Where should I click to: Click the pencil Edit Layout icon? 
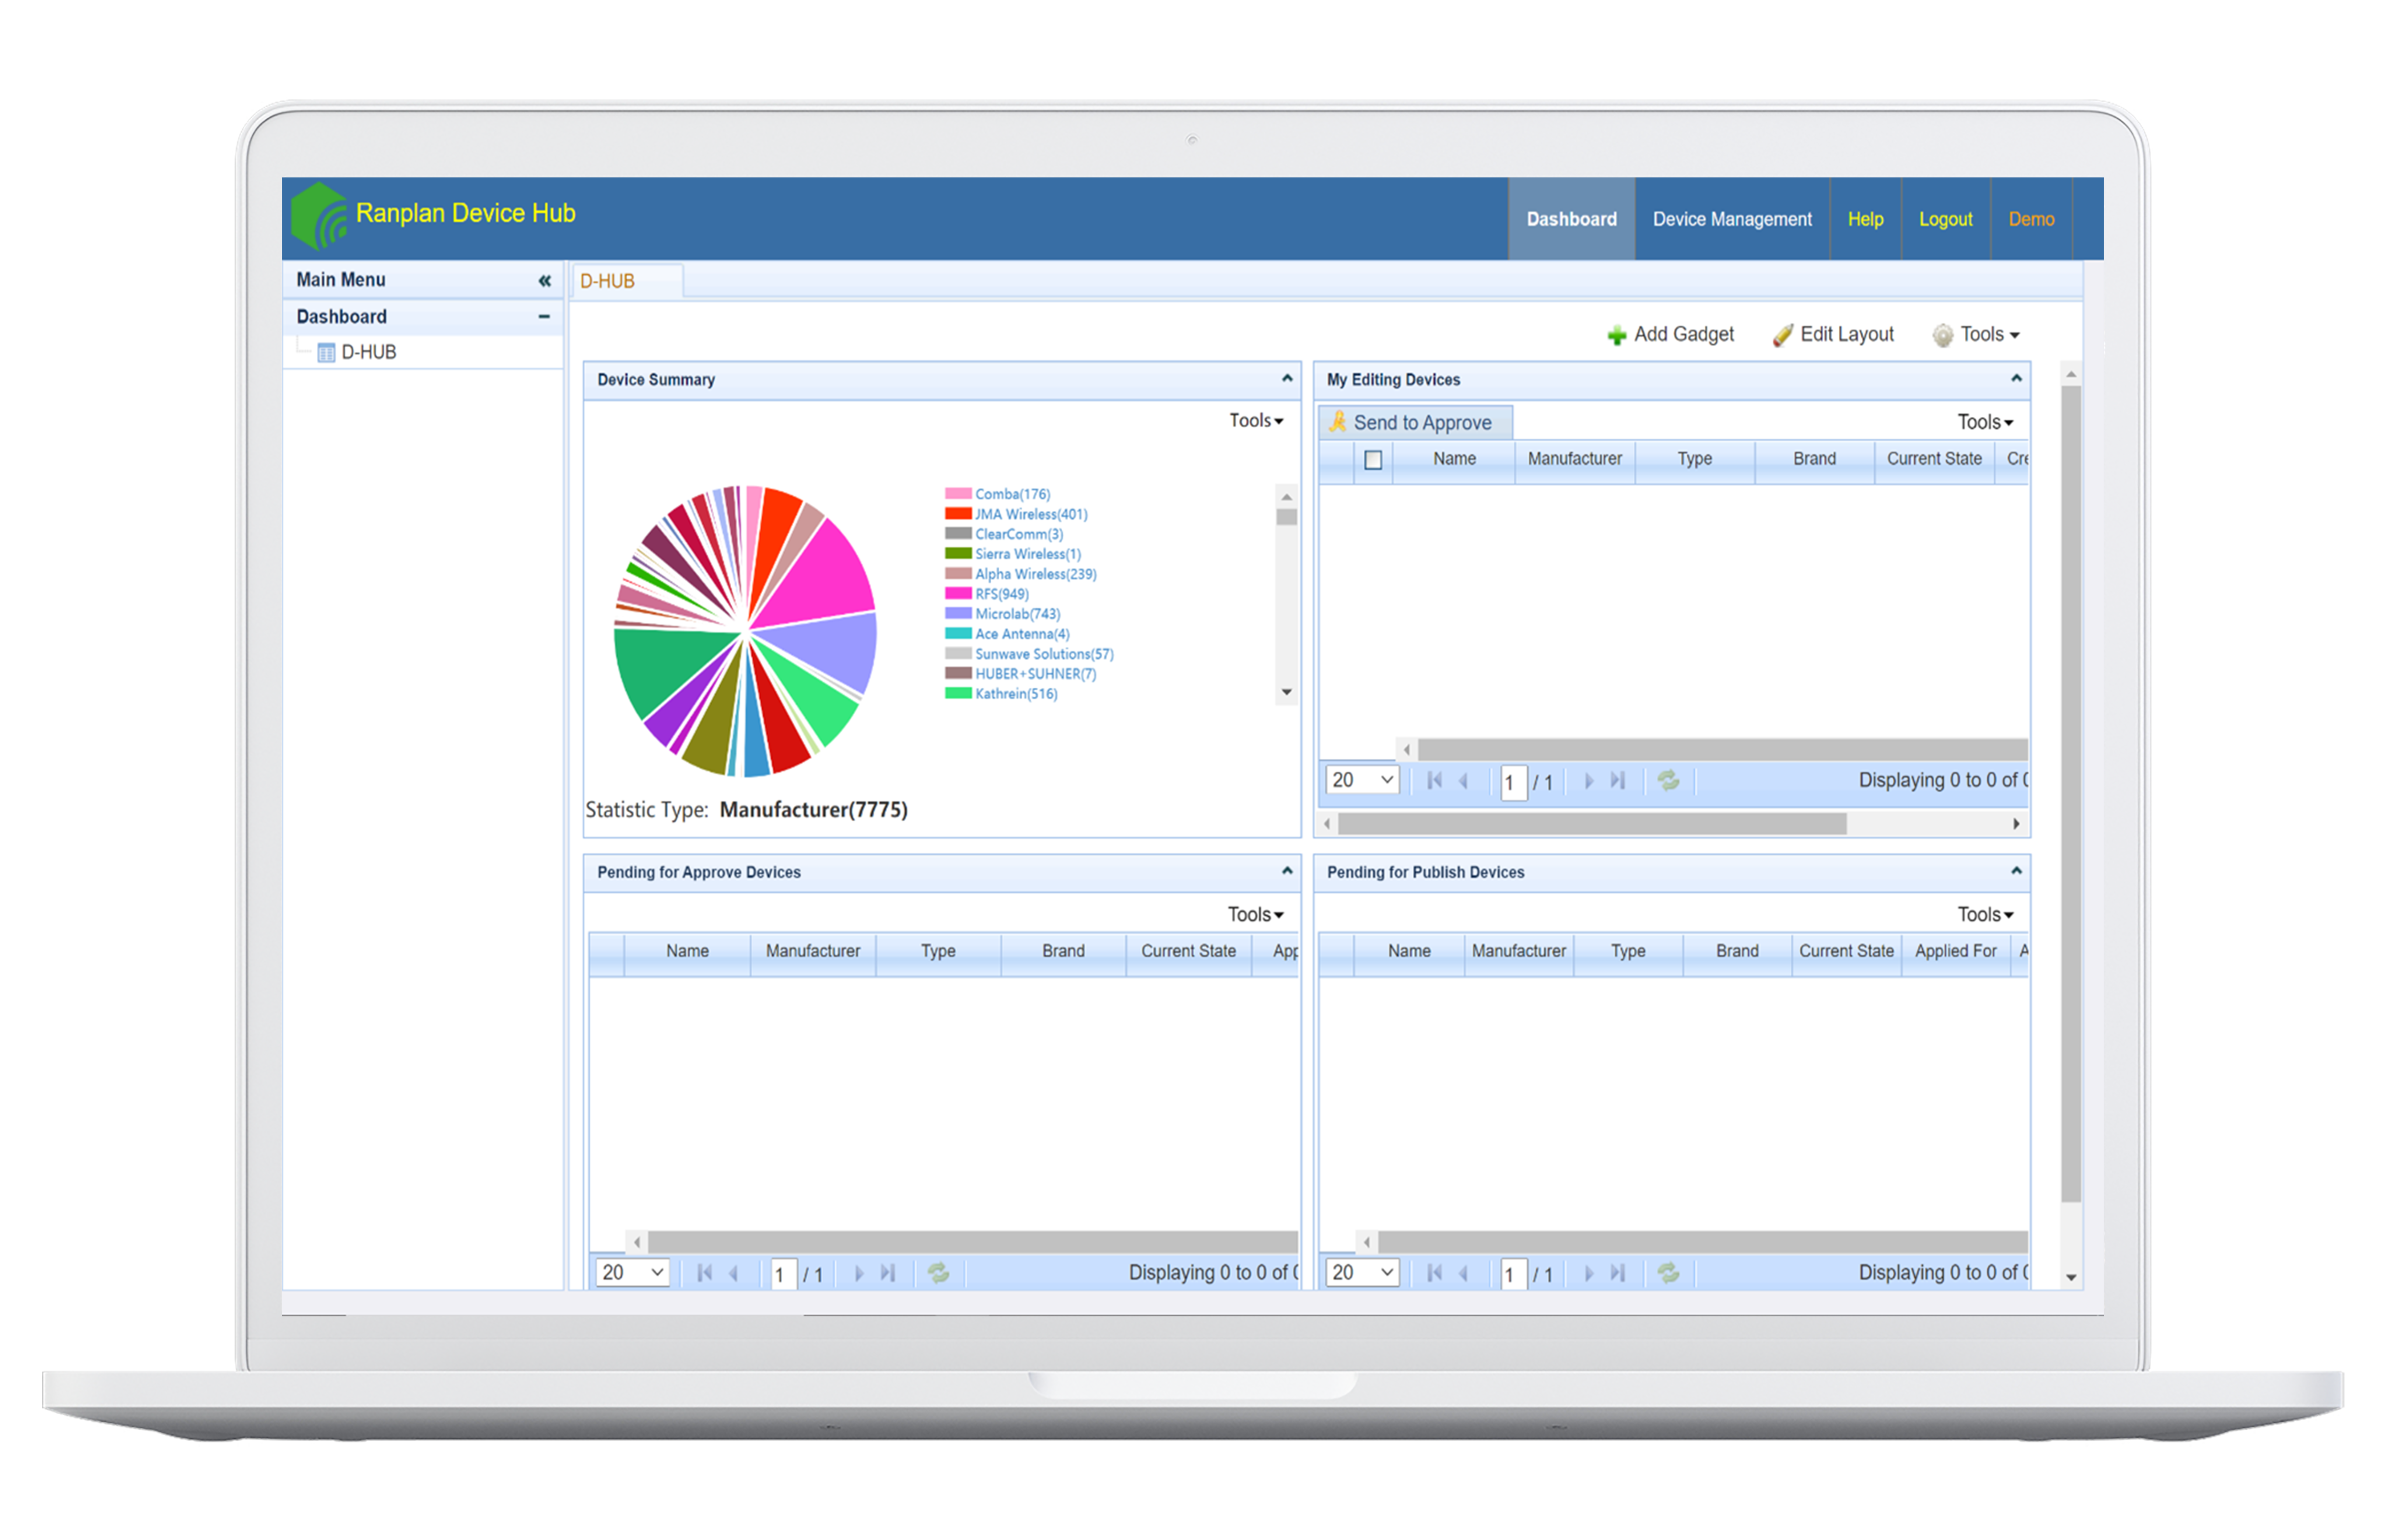pos(1782,335)
